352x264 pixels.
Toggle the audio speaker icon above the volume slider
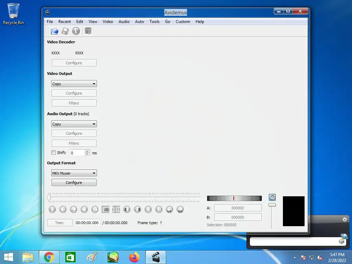[x=272, y=197]
